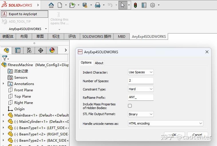Click the filter funnel icon

coord(5,58)
